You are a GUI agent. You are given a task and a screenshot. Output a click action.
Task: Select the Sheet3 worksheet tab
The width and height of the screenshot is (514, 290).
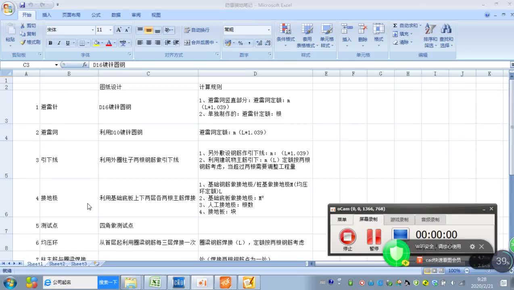click(x=79, y=264)
